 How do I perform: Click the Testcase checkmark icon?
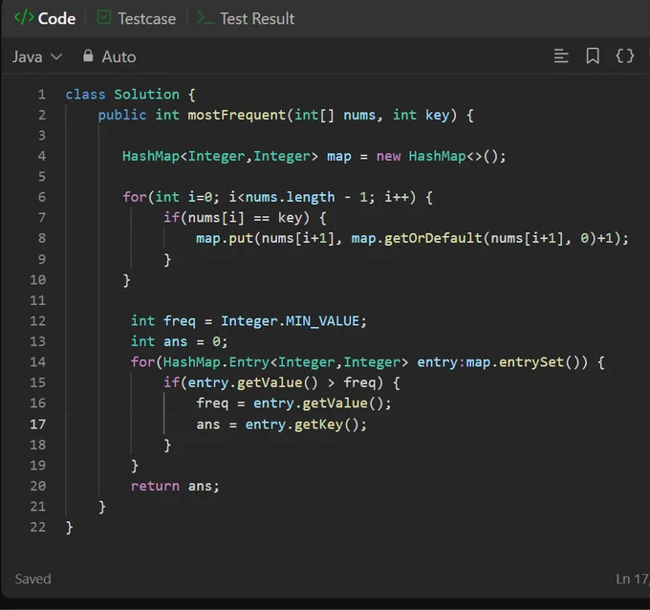pos(103,18)
